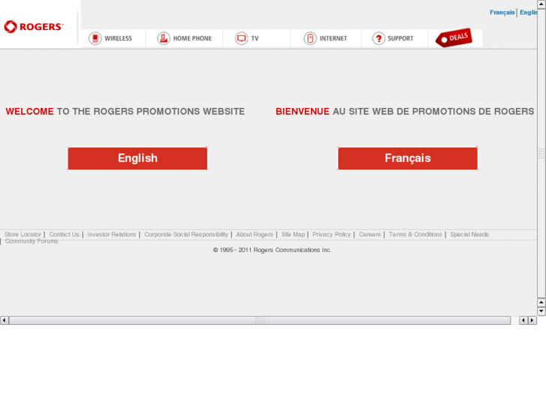Open the Privacy Policy footer link
The width and height of the screenshot is (546, 409).
331,234
